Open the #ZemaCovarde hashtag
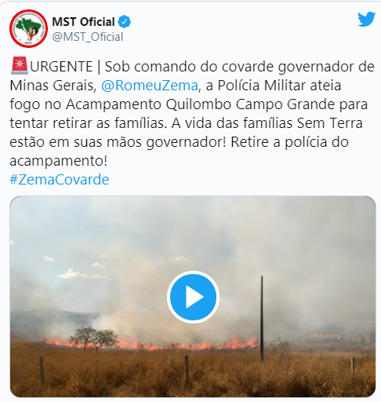 60,180
